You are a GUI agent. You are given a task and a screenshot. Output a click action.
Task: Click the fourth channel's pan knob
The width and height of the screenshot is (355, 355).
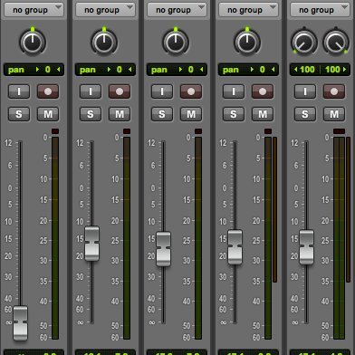247,43
